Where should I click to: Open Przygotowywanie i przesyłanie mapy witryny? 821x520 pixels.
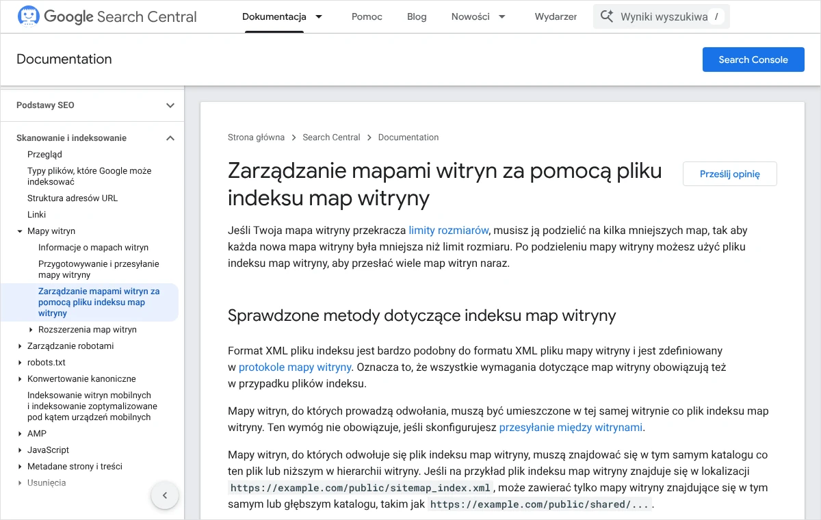click(99, 270)
